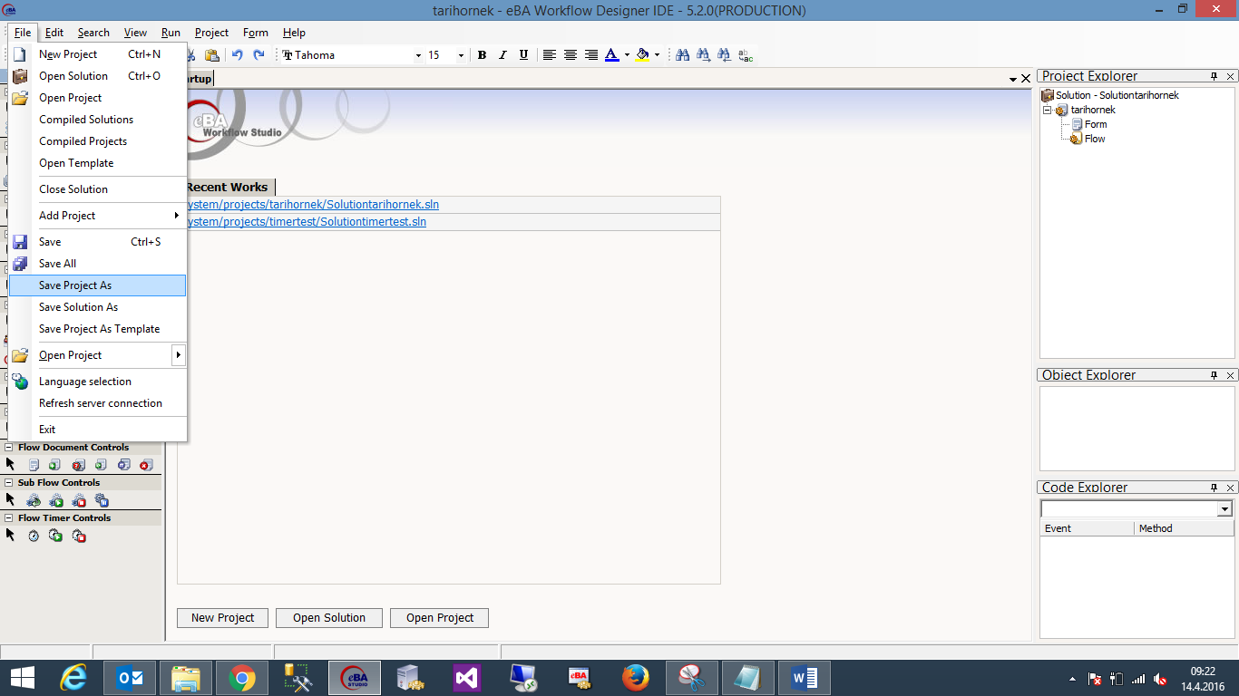Open the Edit menu
This screenshot has width=1239, height=696.
point(54,33)
